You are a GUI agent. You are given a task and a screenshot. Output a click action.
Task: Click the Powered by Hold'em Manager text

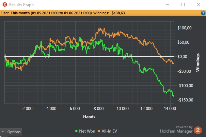click(x=176, y=129)
